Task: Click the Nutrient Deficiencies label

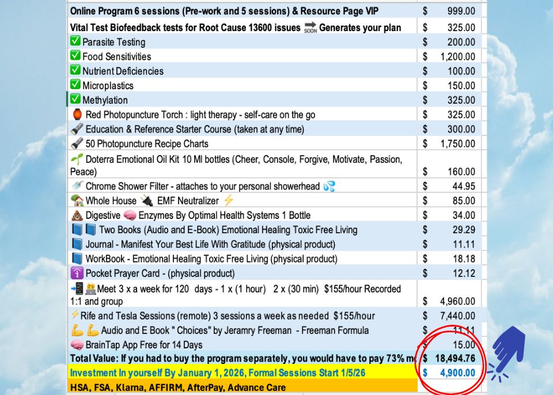Action: (123, 71)
